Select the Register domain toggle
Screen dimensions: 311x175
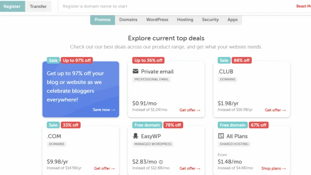(x=12, y=6)
